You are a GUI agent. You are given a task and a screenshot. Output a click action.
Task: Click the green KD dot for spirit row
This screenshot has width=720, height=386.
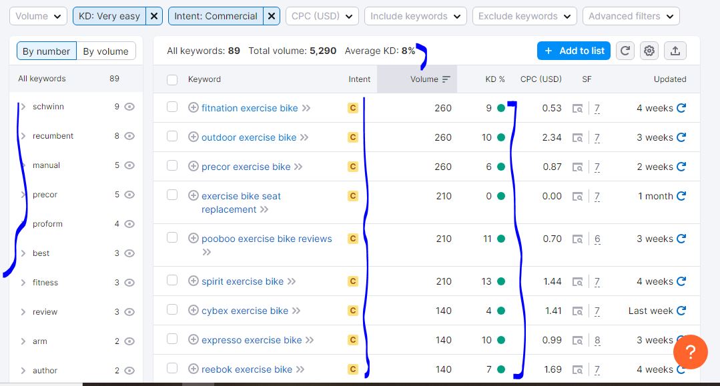tap(501, 281)
